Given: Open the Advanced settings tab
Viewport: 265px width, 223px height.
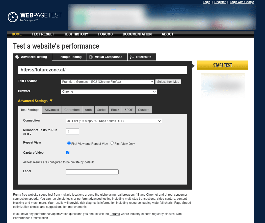Looking at the screenshot, I should 52,110.
